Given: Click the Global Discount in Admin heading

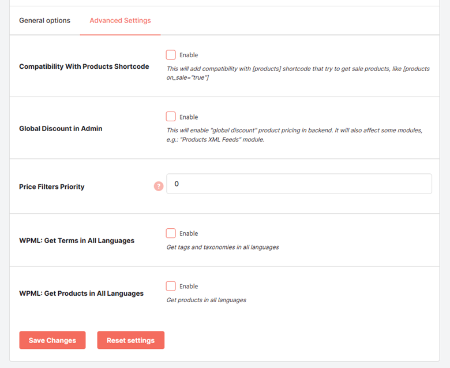Looking at the screenshot, I should 61,128.
